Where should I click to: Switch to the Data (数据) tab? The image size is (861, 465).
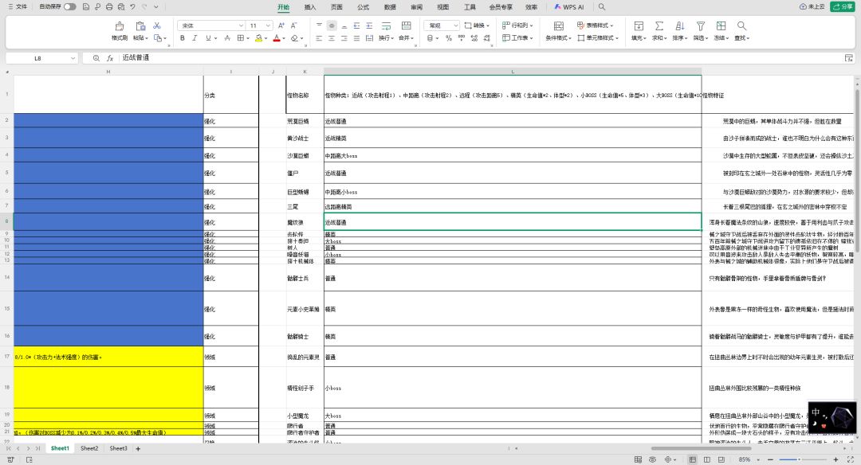click(x=390, y=7)
